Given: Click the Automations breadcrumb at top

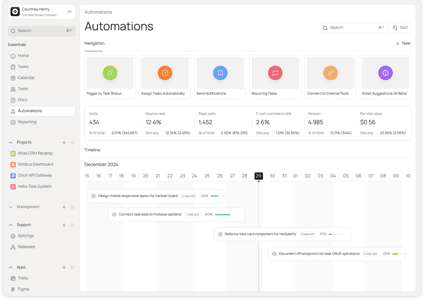Looking at the screenshot, I should (x=98, y=12).
